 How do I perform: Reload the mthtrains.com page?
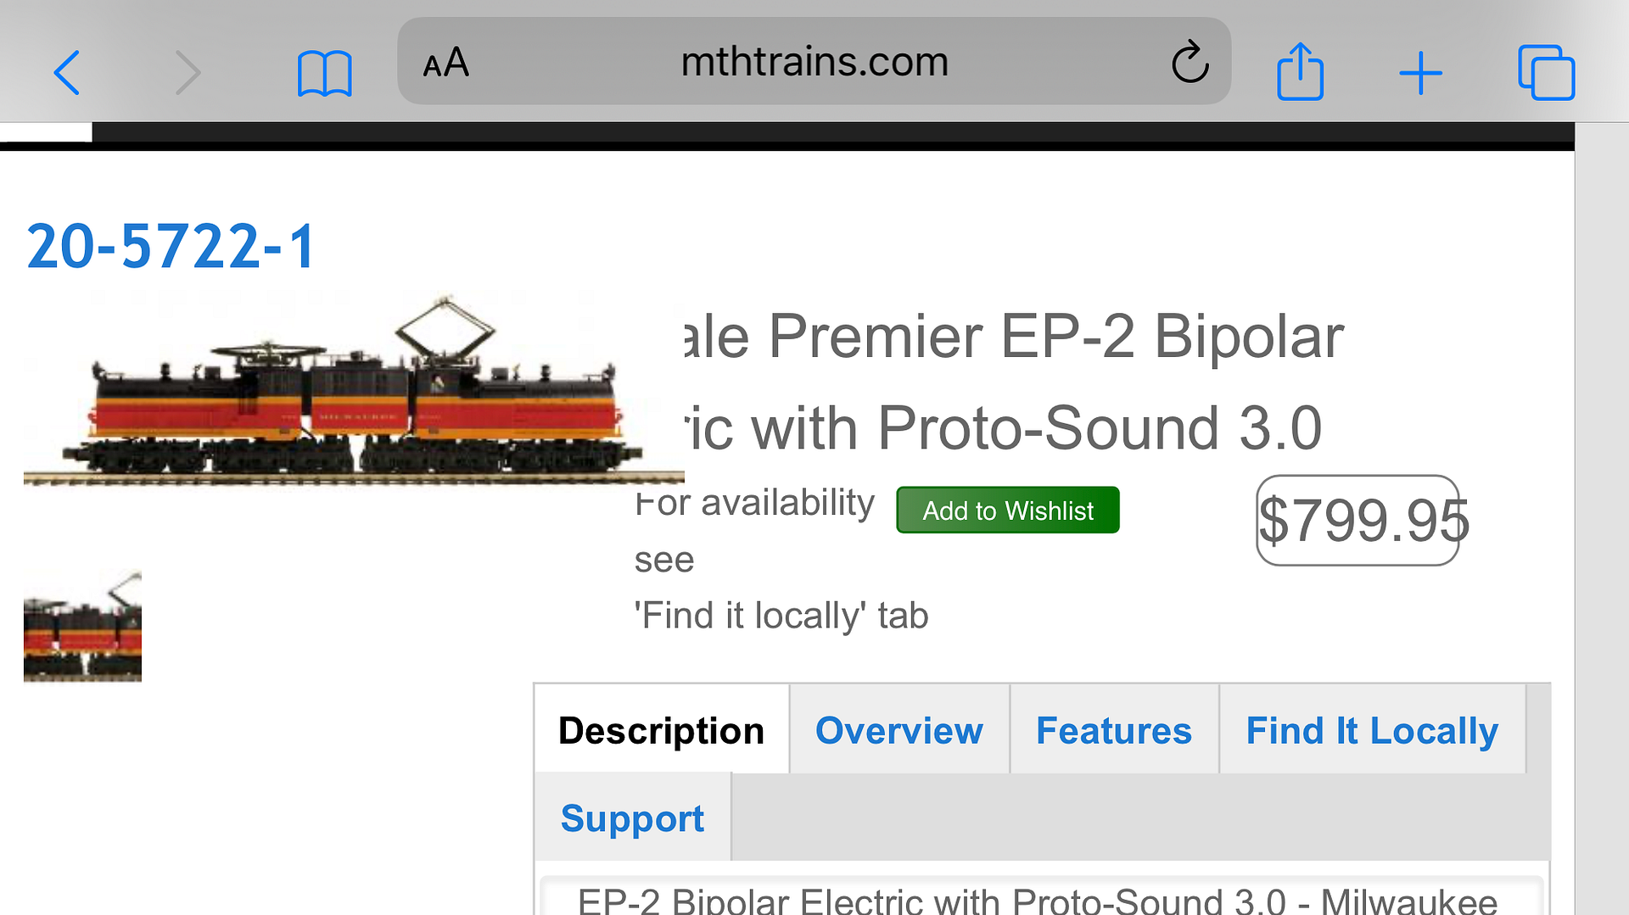click(1190, 62)
